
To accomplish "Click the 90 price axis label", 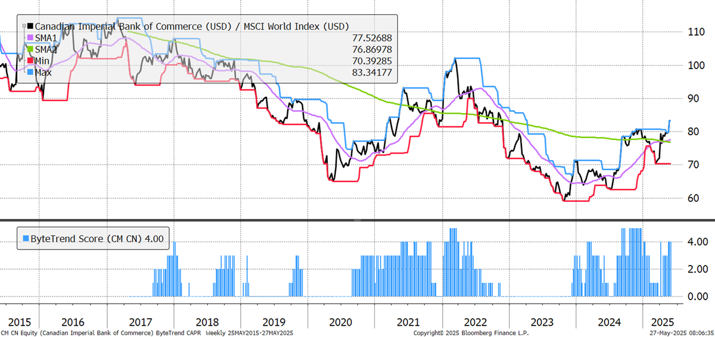I will (x=692, y=98).
